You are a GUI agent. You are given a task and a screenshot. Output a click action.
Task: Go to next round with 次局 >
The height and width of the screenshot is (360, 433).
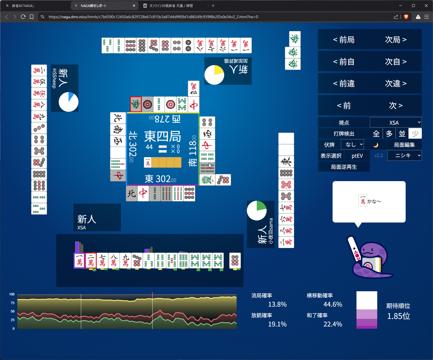[x=396, y=40]
